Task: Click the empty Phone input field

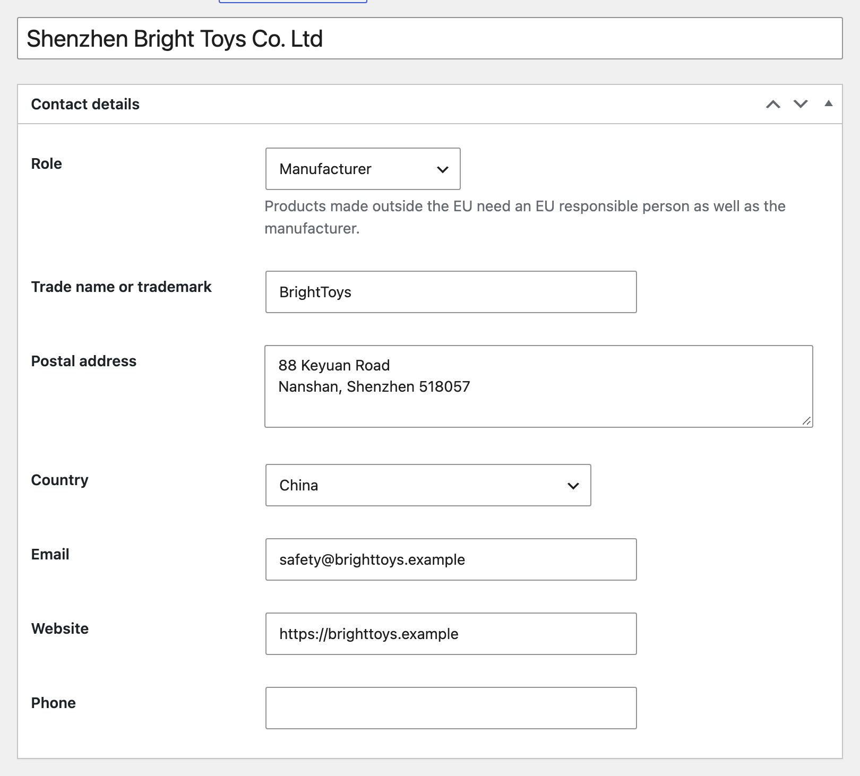Action: coord(451,708)
